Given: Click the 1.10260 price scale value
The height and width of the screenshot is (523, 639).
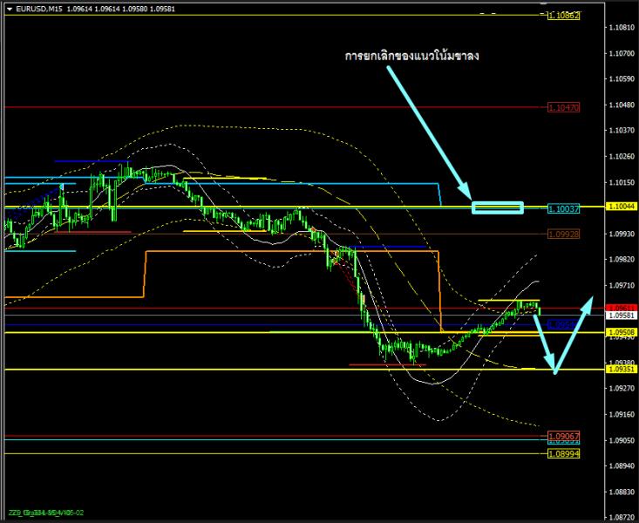Looking at the screenshot, I should click(622, 156).
